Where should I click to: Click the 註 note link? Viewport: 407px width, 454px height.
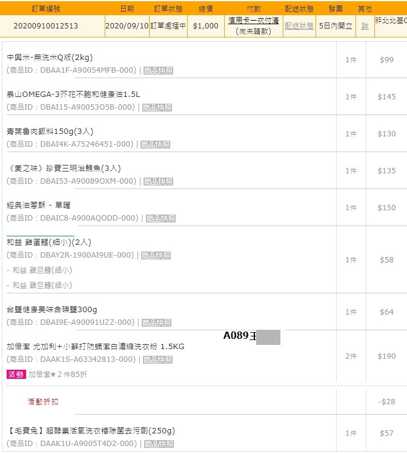[365, 26]
